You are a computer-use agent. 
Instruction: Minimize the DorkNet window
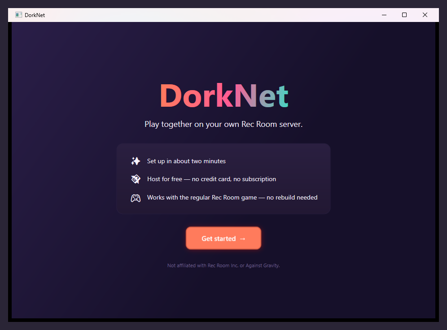(x=384, y=15)
